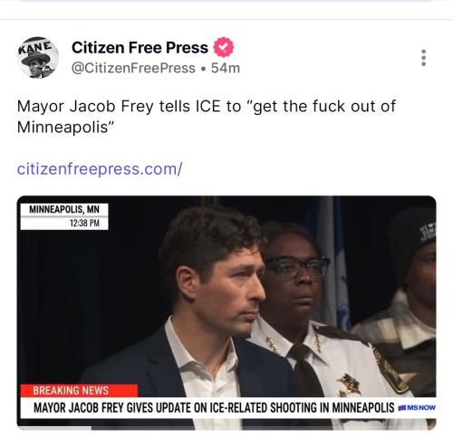
Task: Click the 12:38 PM time label
Action: point(84,223)
